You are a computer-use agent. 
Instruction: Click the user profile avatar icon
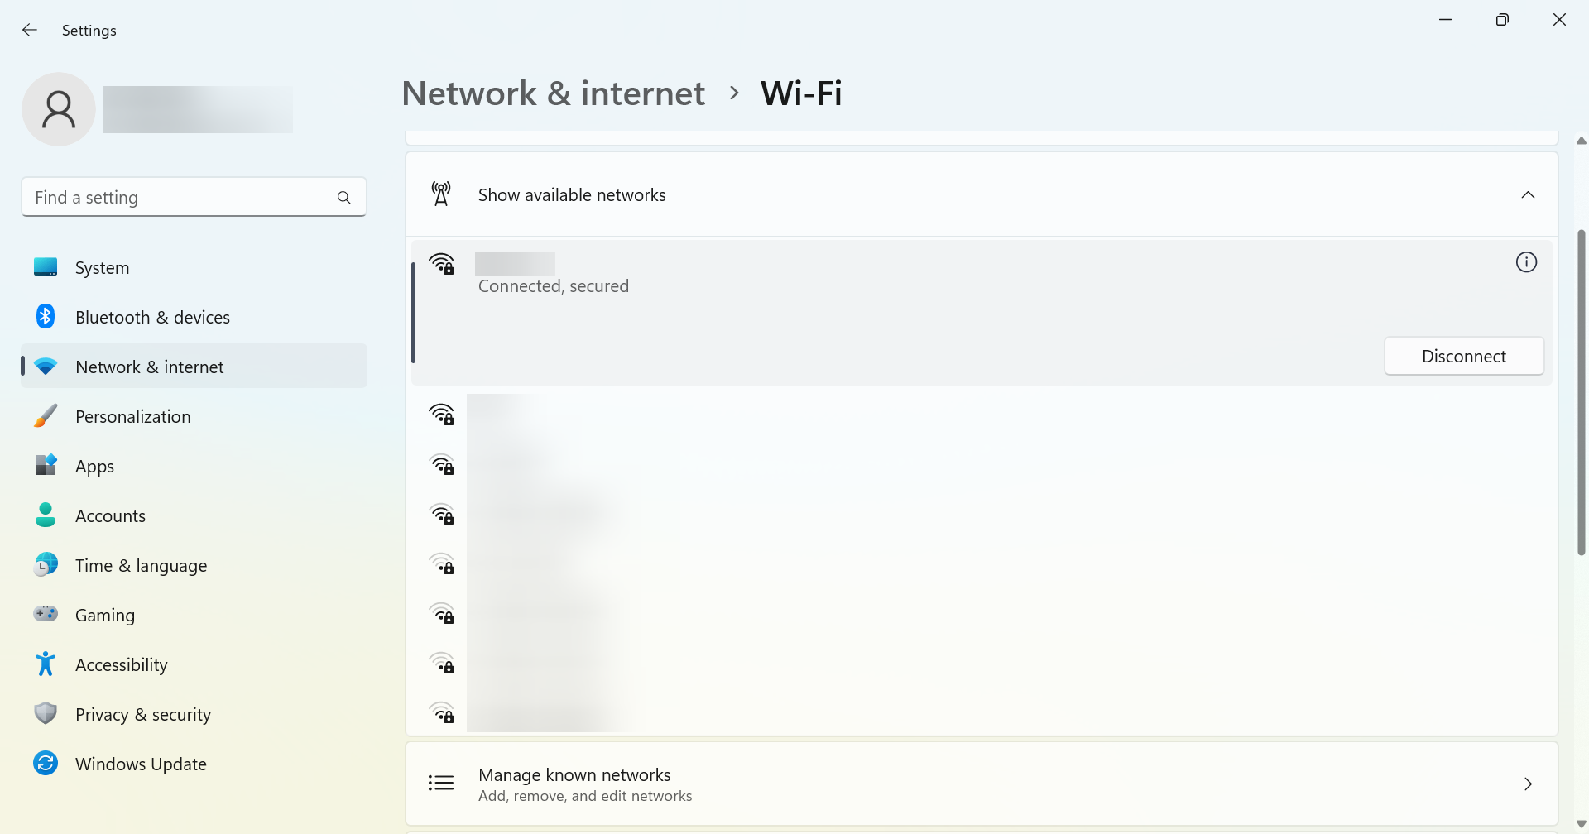tap(59, 109)
